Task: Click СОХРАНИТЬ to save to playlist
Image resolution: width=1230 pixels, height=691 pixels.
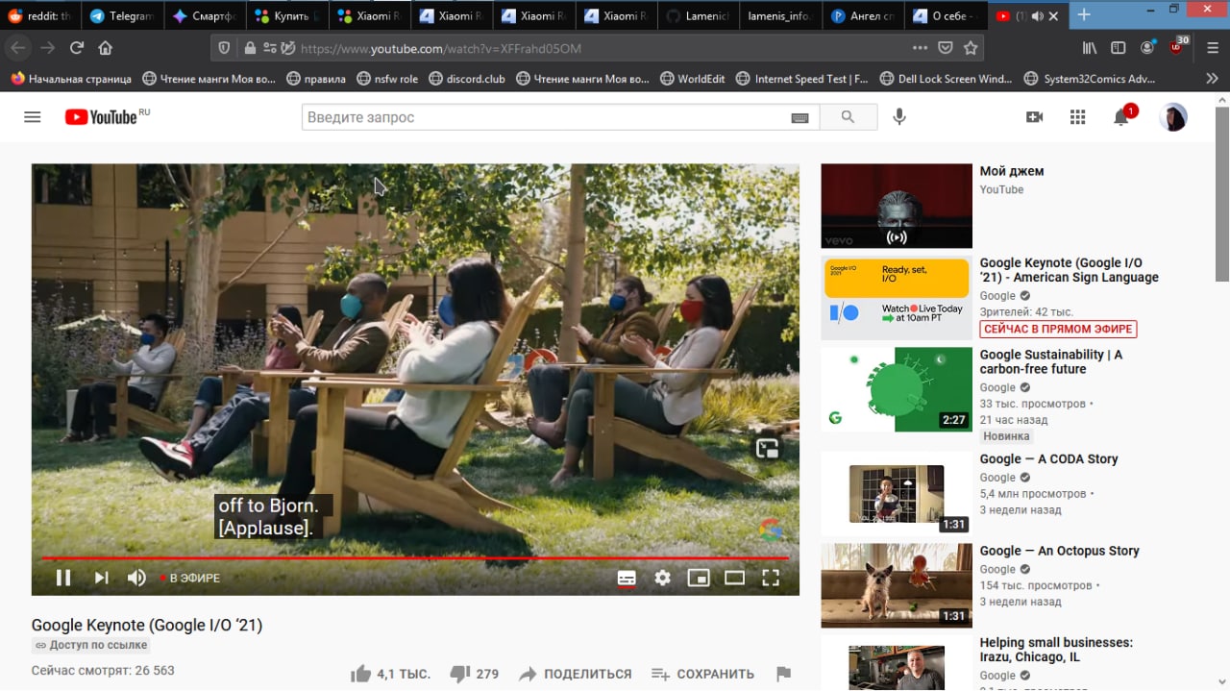Action: click(702, 674)
